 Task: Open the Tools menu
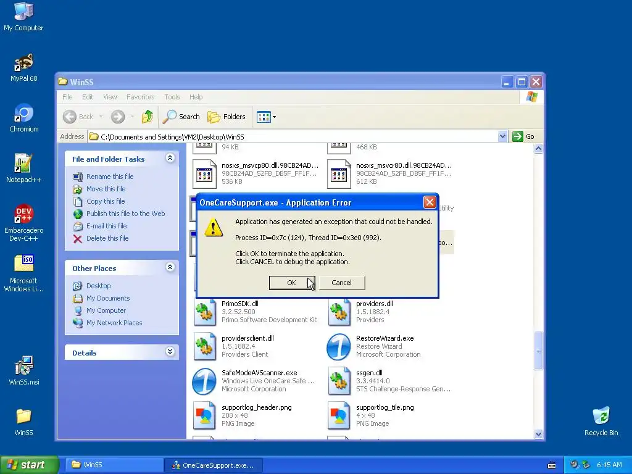point(172,97)
